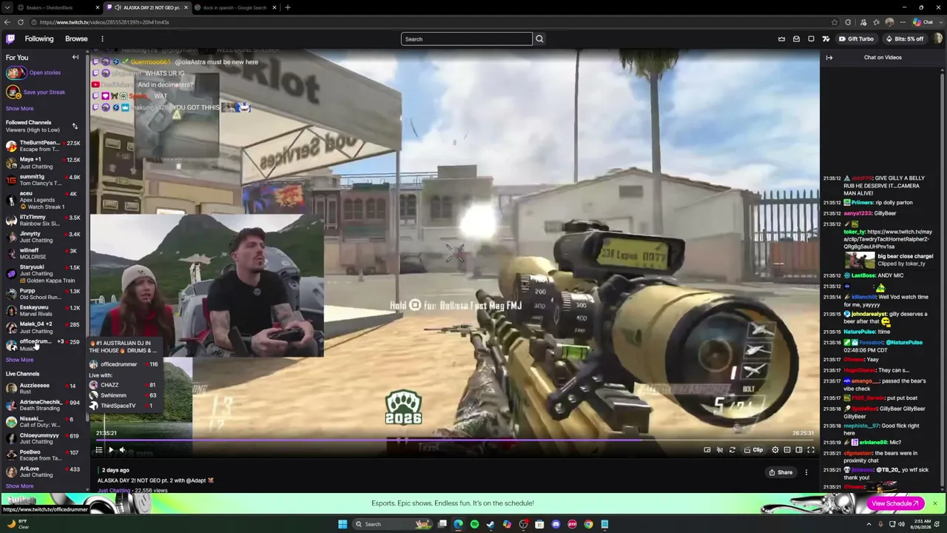This screenshot has width=947, height=533.
Task: Open summit1g channel in sidebar
Action: point(44,180)
